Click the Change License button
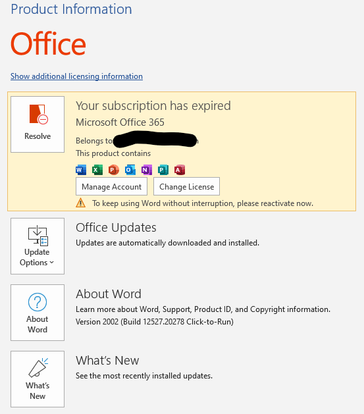The image size is (364, 414). pos(186,186)
